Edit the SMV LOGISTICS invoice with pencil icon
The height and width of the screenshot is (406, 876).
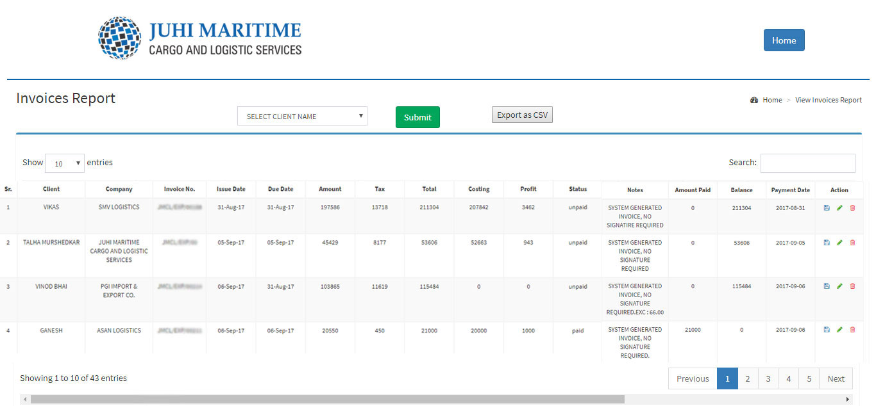839,207
